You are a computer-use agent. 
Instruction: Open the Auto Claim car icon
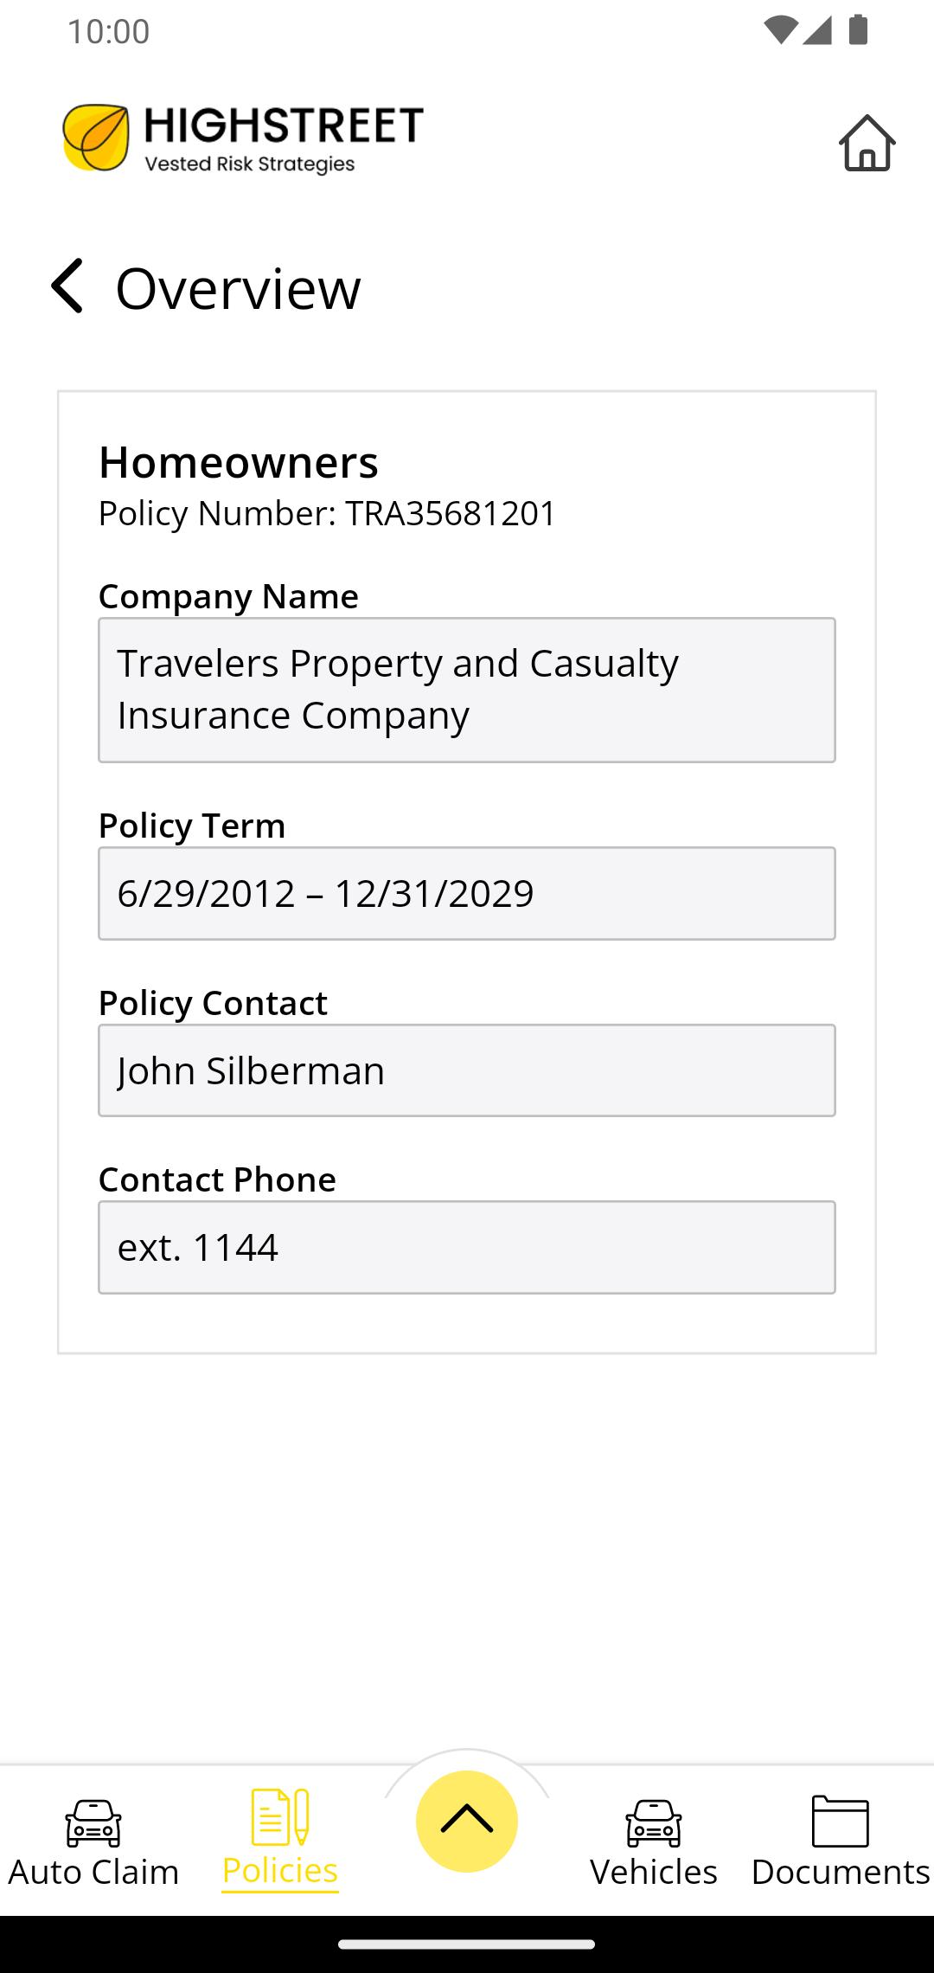tap(93, 1822)
